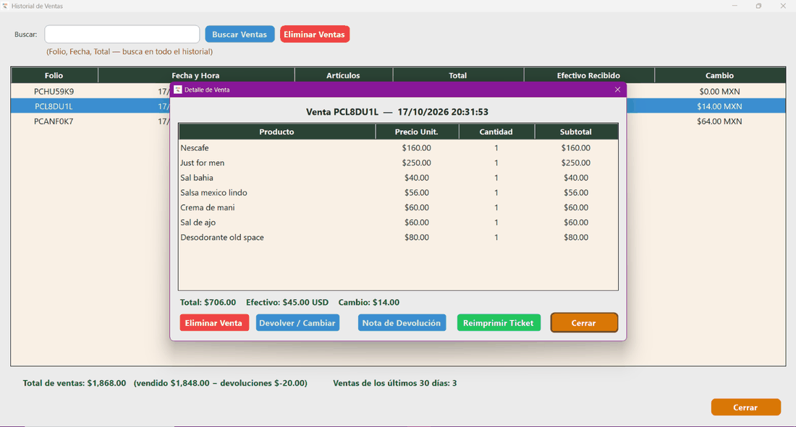Click the Efectivo: $45.00 USD label
Image resolution: width=796 pixels, height=427 pixels.
pos(287,302)
